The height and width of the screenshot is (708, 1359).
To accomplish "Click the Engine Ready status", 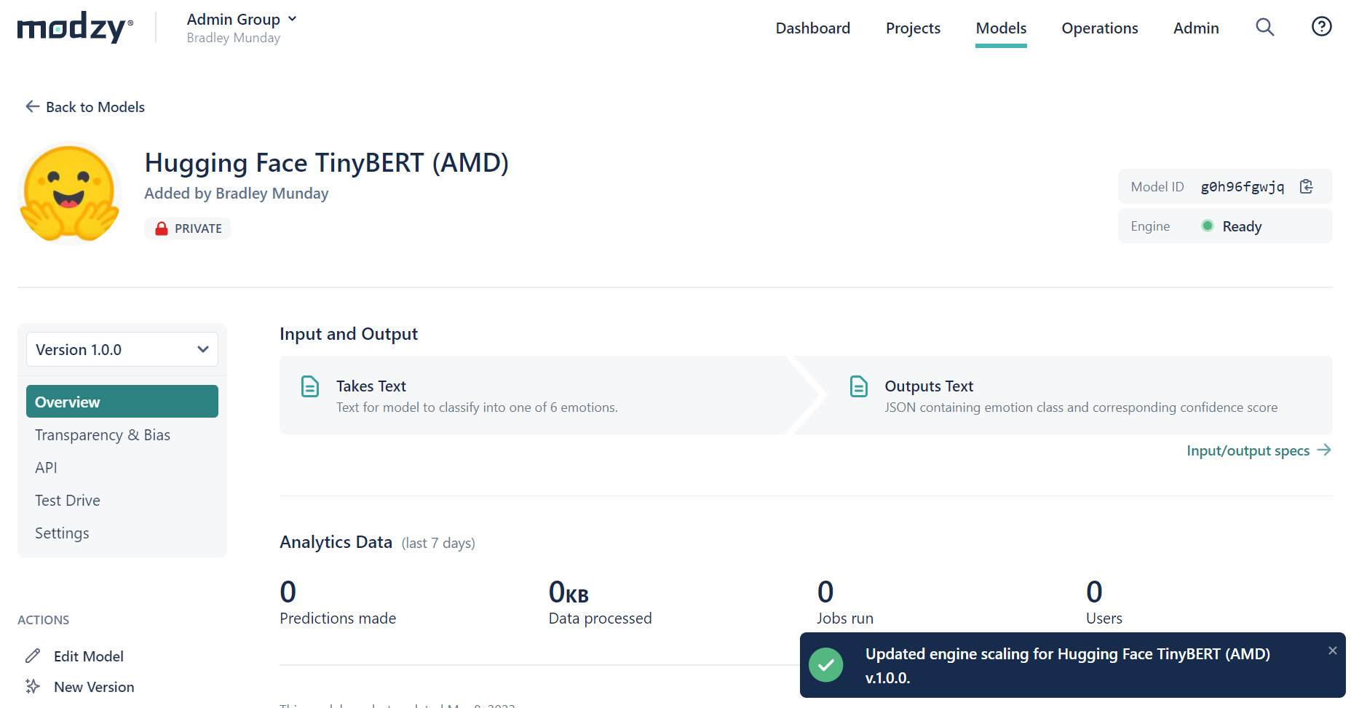I will [x=1225, y=226].
